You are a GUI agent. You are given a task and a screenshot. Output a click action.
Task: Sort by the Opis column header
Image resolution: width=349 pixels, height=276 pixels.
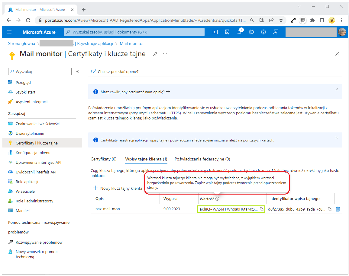click(99, 198)
